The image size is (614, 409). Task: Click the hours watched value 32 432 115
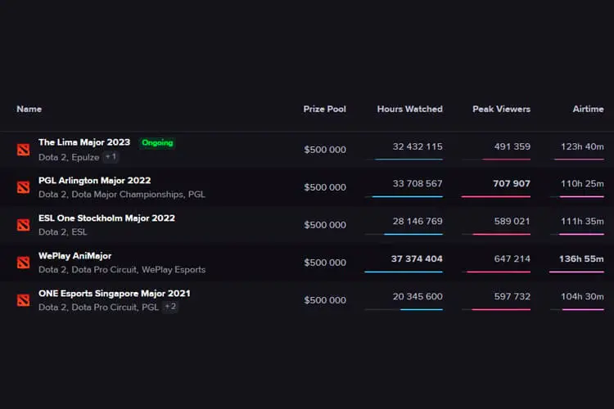coord(418,146)
